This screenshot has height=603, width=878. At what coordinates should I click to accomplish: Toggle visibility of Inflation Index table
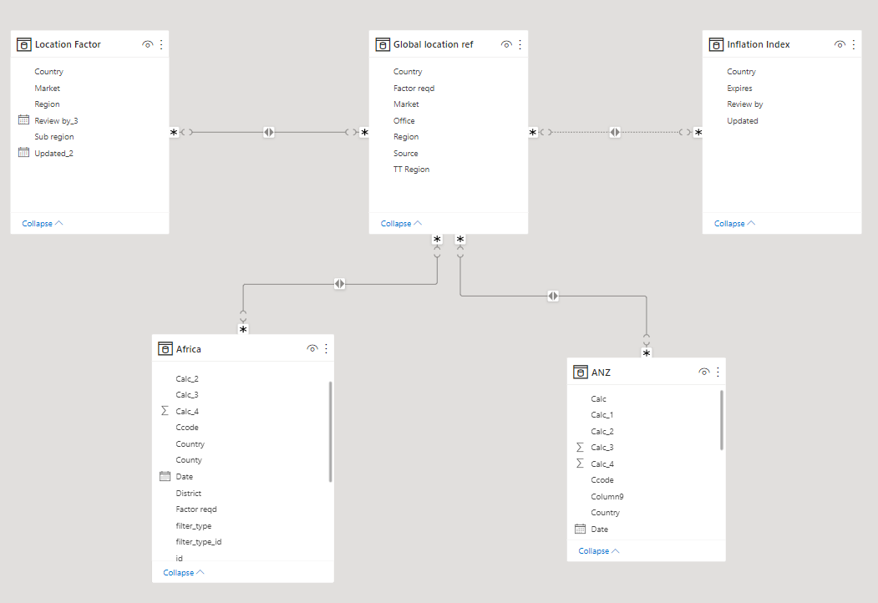point(840,44)
